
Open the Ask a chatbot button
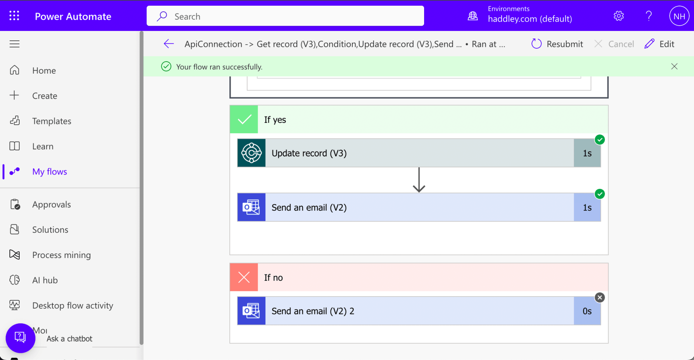pyautogui.click(x=20, y=337)
